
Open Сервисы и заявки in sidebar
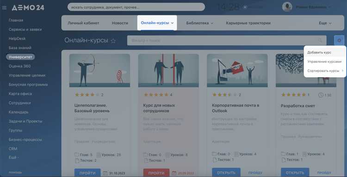(25, 30)
